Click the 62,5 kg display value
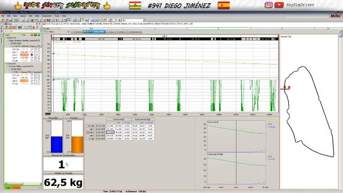The width and height of the screenshot is (343, 193). pos(63,182)
